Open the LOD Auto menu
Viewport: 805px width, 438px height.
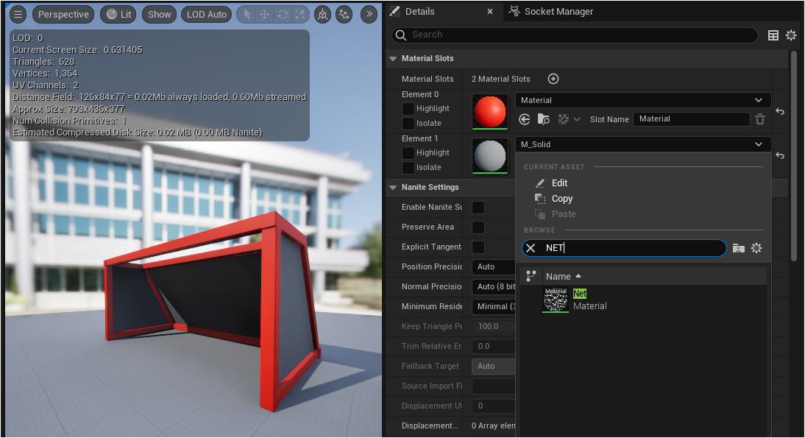click(x=206, y=15)
